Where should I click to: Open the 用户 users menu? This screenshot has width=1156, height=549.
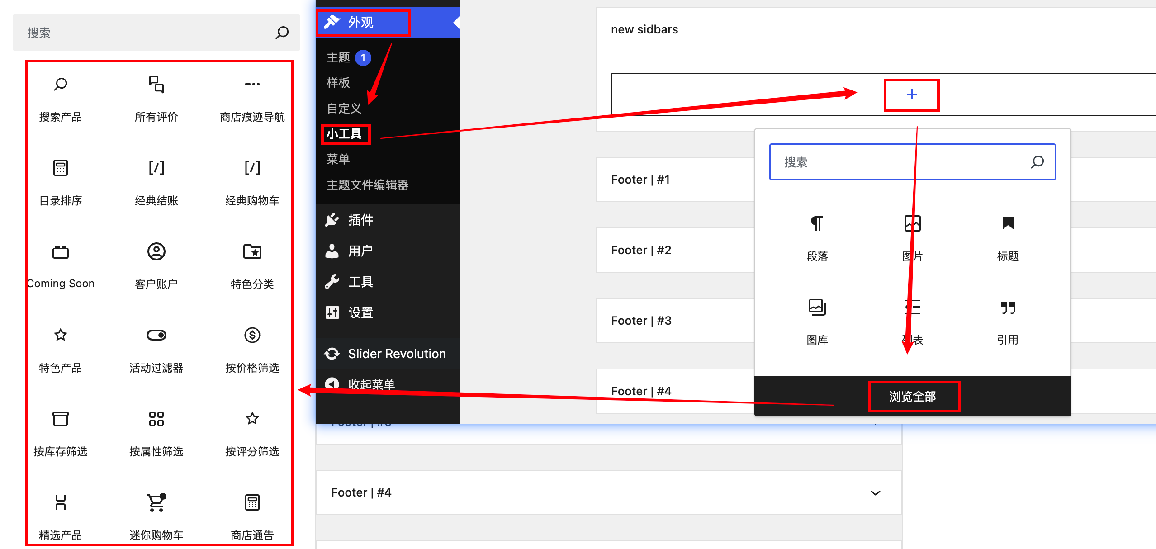click(x=388, y=251)
